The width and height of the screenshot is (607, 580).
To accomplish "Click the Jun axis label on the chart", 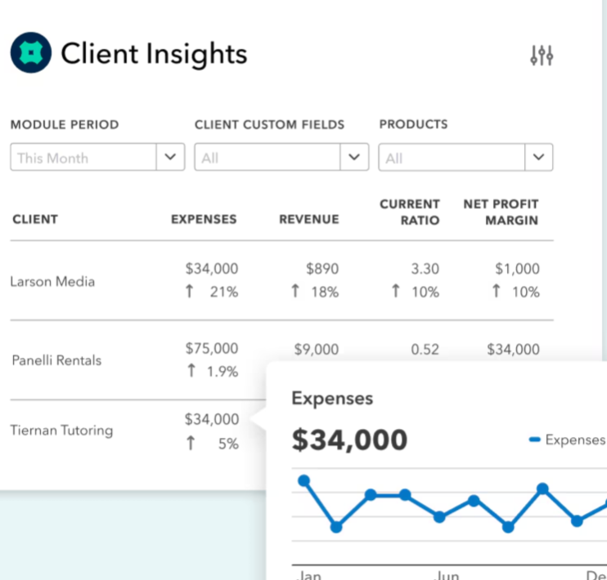I will pos(447,575).
